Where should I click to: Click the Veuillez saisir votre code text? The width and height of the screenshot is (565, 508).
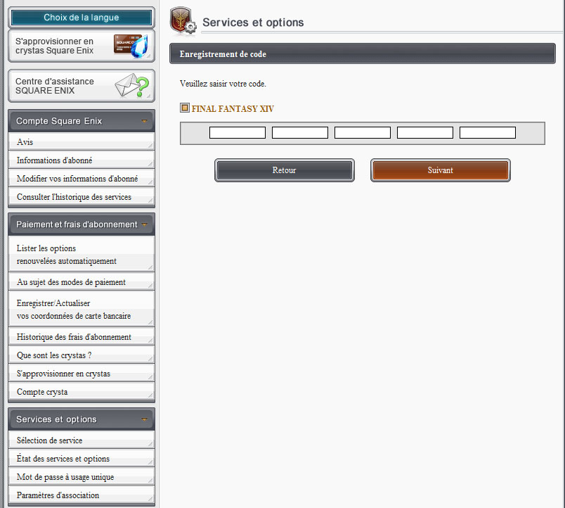[223, 84]
